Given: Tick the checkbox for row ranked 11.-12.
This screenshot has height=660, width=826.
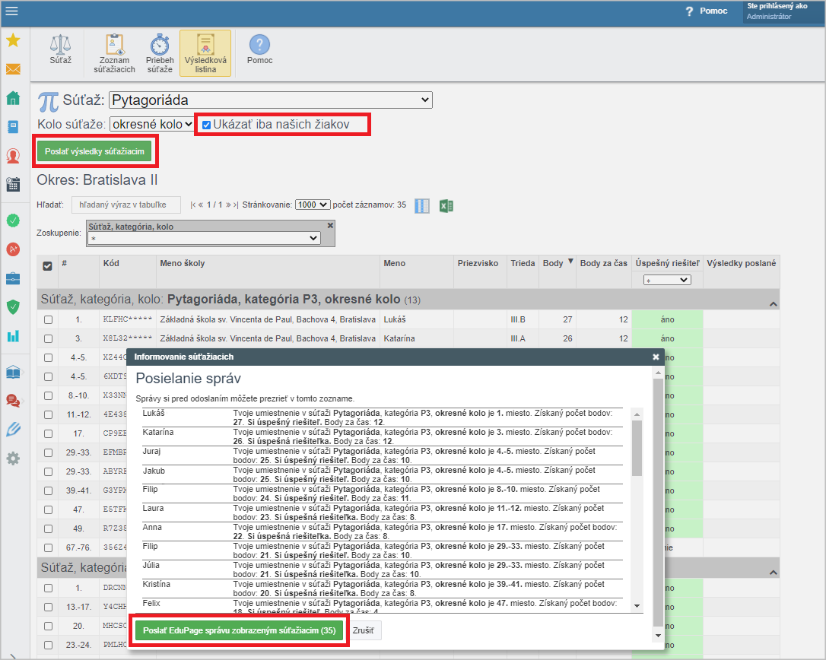Looking at the screenshot, I should point(49,414).
